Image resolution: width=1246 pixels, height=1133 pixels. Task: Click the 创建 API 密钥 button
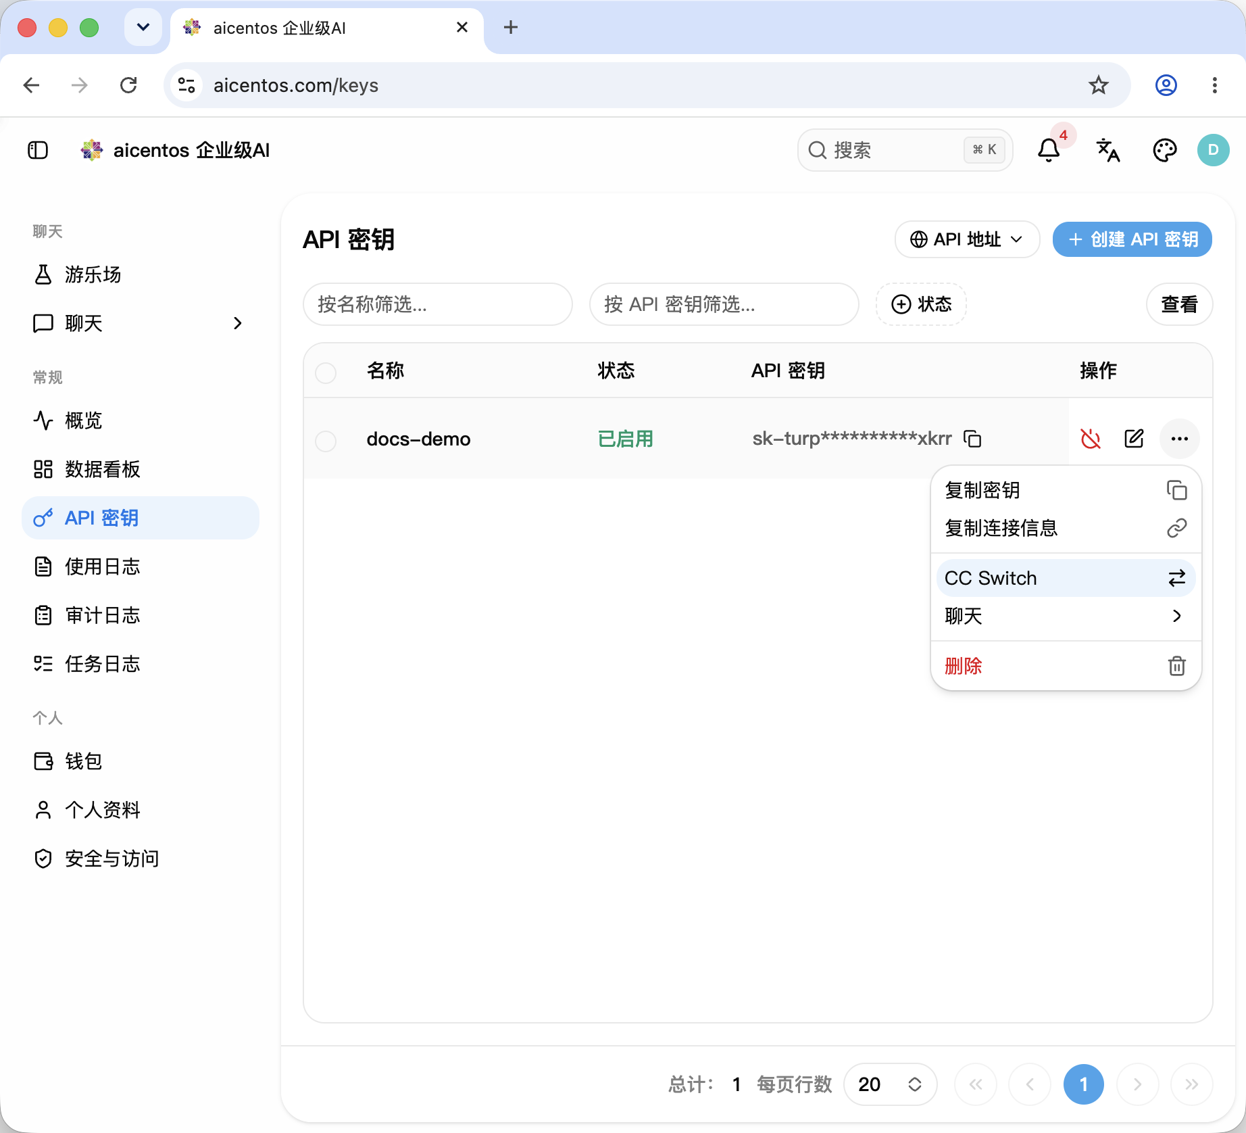[1132, 239]
